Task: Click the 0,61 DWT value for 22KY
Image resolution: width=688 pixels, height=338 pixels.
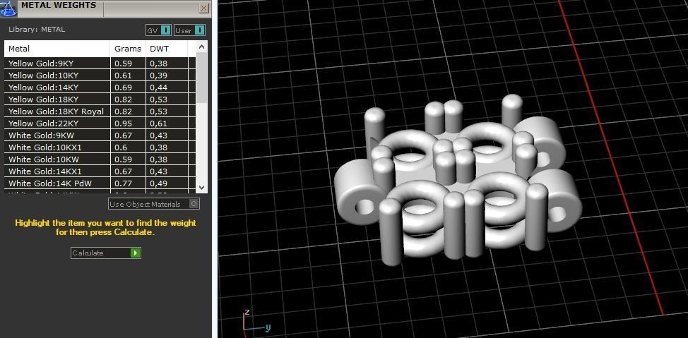Action: [x=158, y=123]
